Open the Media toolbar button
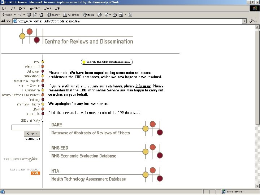This screenshot has height=195, width=260. (x=88, y=15)
